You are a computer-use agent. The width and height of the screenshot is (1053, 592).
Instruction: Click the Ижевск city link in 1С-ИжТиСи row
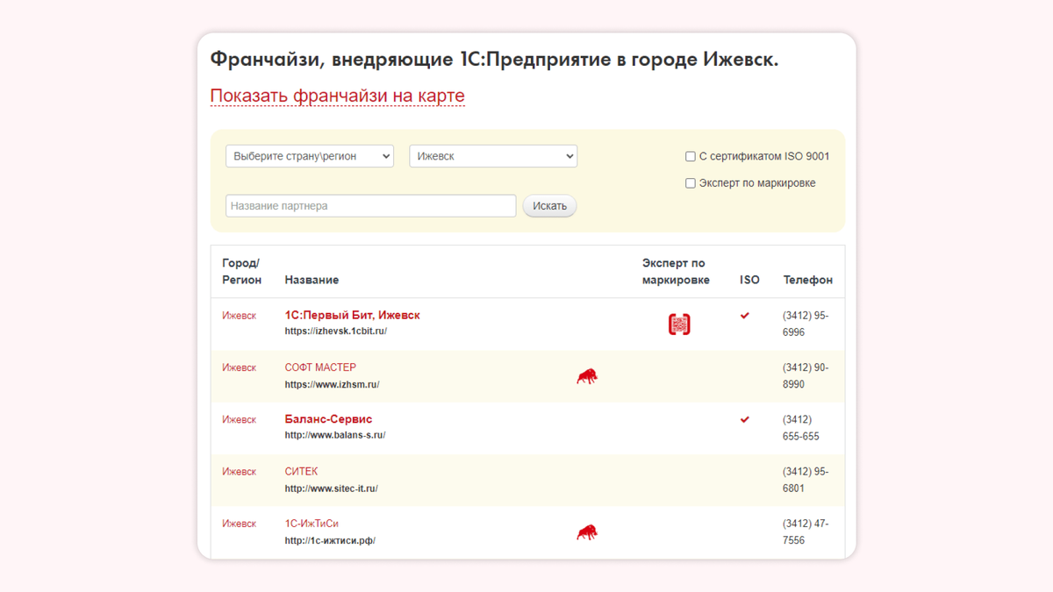[x=239, y=524]
